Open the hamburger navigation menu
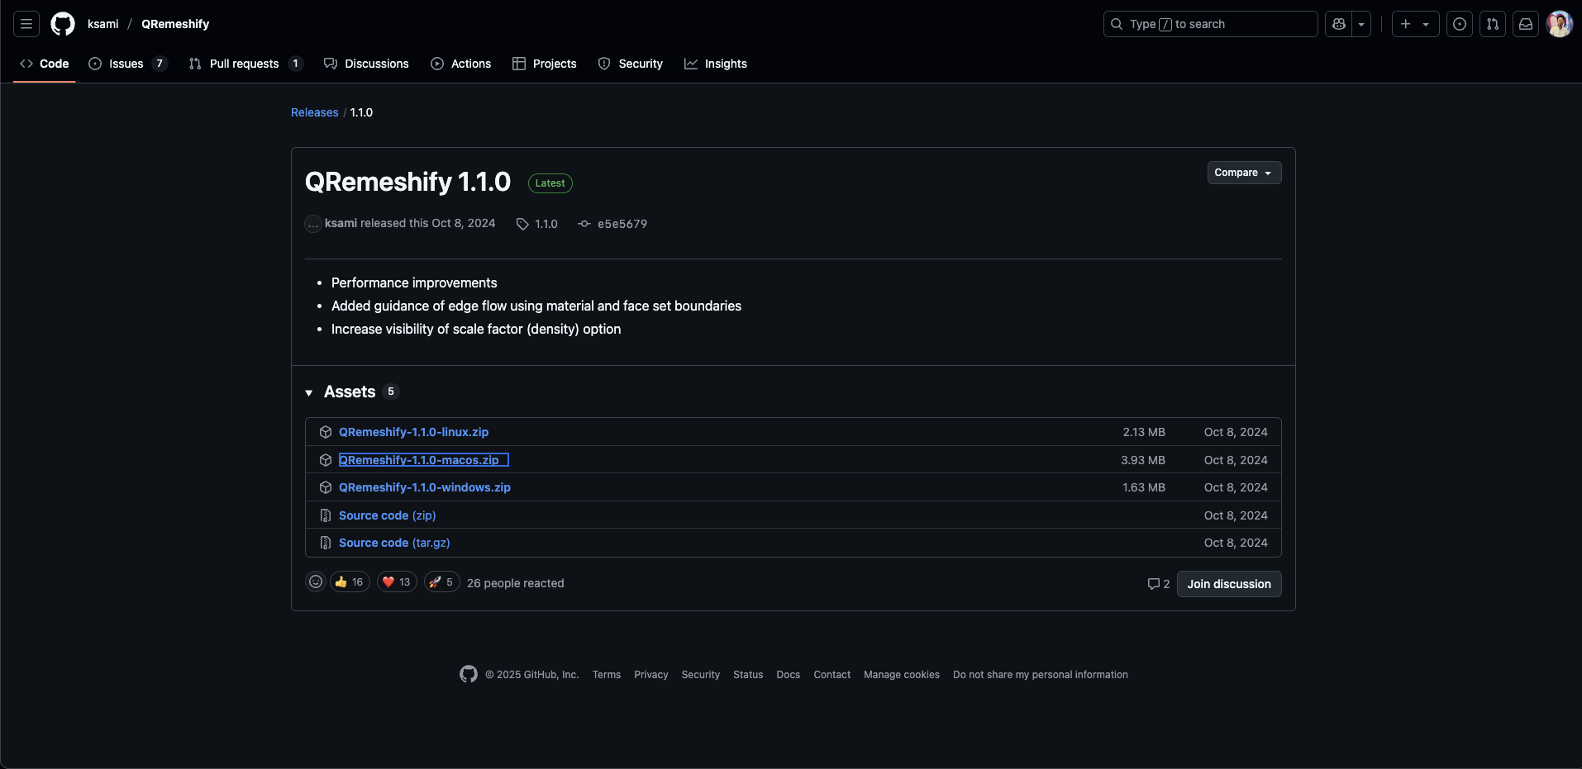 pos(26,24)
